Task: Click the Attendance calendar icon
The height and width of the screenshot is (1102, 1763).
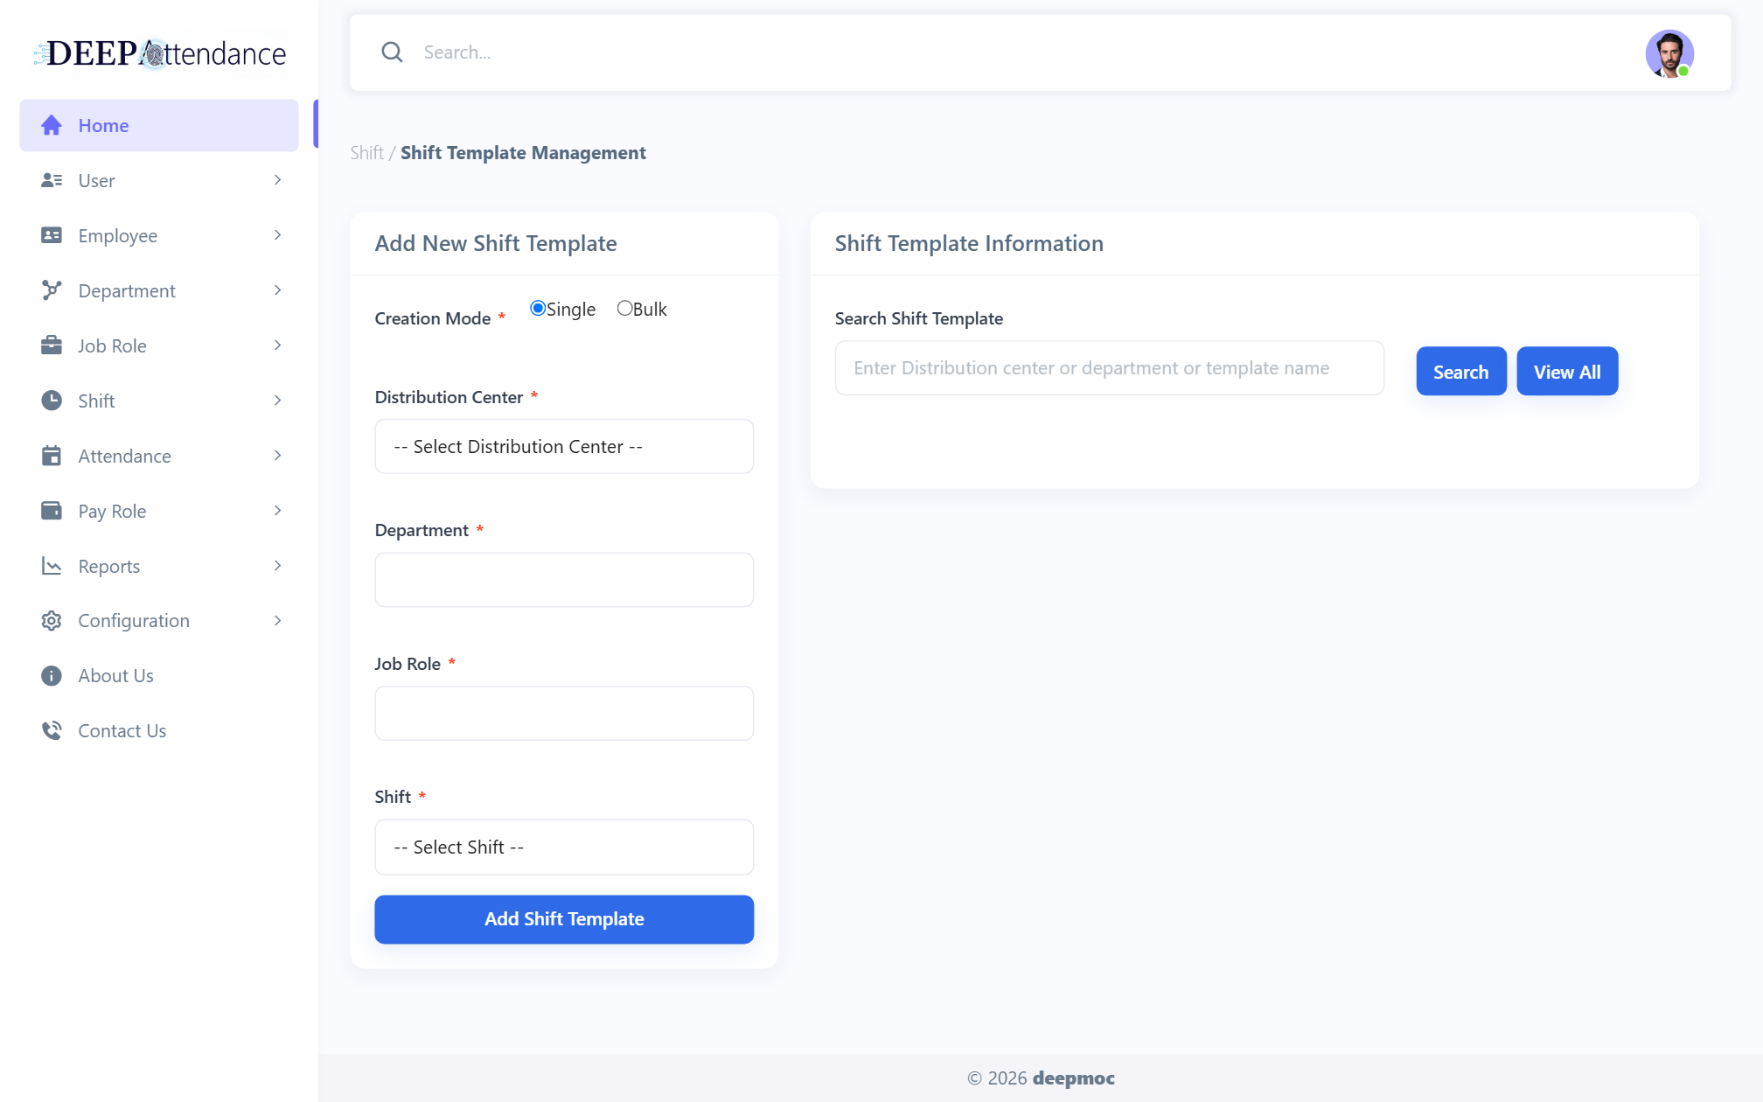Action: (52, 456)
